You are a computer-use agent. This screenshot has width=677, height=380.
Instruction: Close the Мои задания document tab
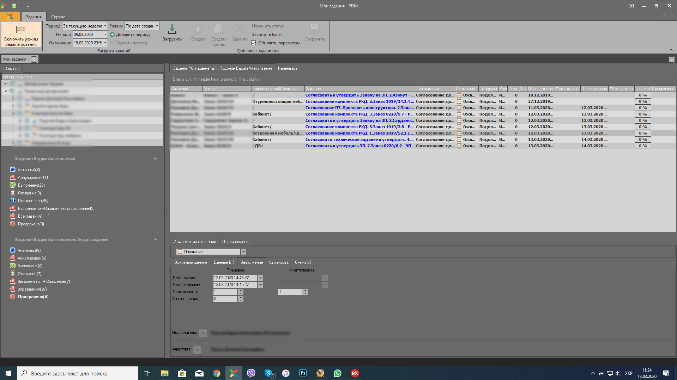[34, 59]
